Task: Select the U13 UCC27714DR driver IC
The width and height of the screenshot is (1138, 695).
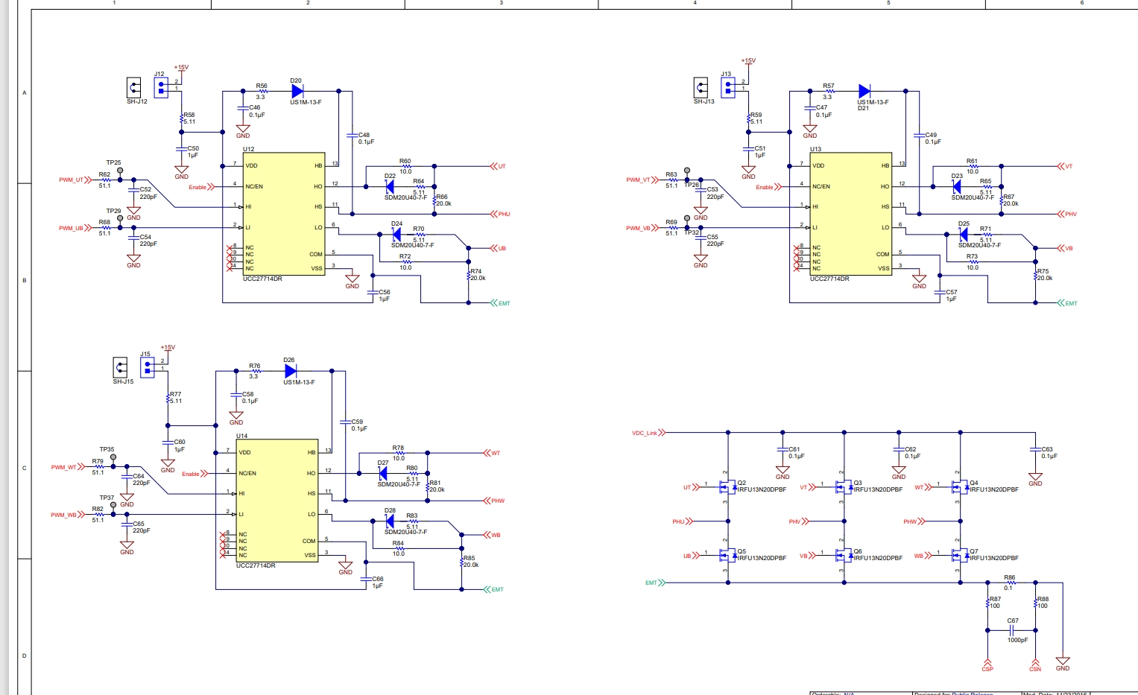Action: [x=841, y=215]
